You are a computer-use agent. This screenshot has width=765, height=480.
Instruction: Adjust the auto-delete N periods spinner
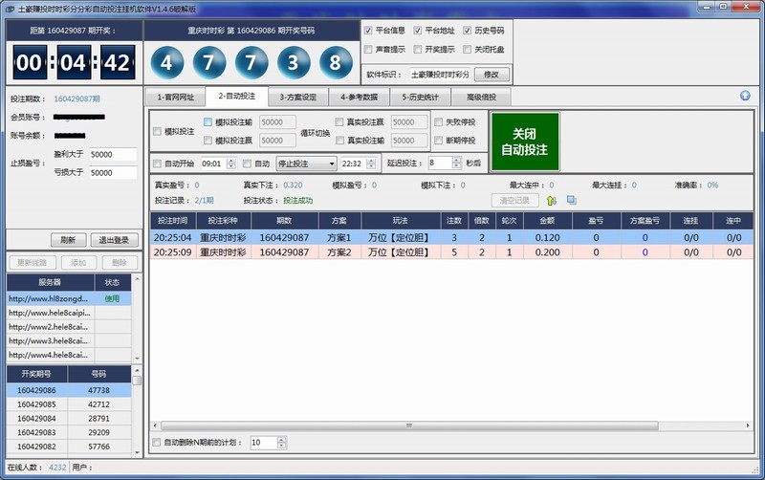tap(282, 443)
